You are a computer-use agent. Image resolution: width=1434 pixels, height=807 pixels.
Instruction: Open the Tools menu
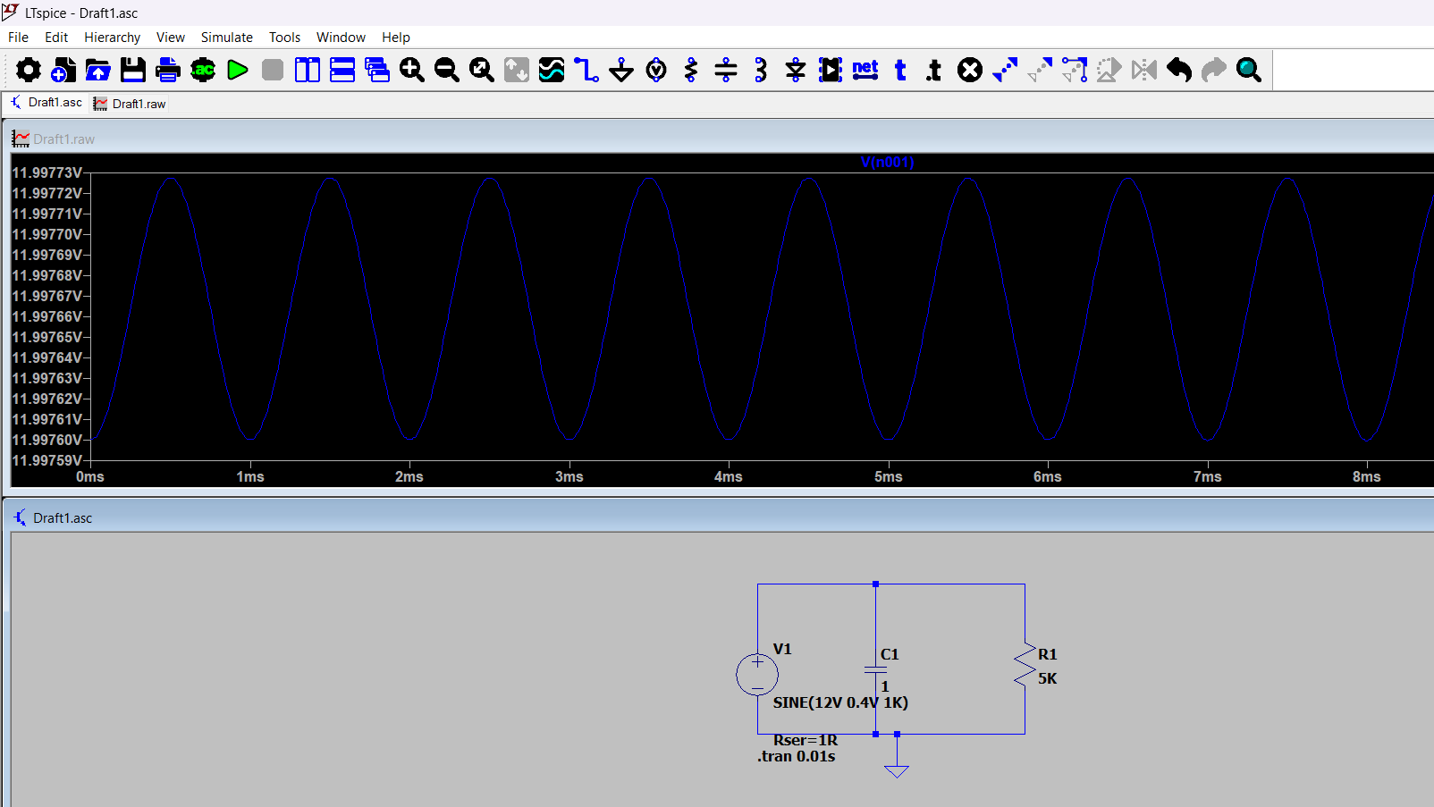coord(284,38)
